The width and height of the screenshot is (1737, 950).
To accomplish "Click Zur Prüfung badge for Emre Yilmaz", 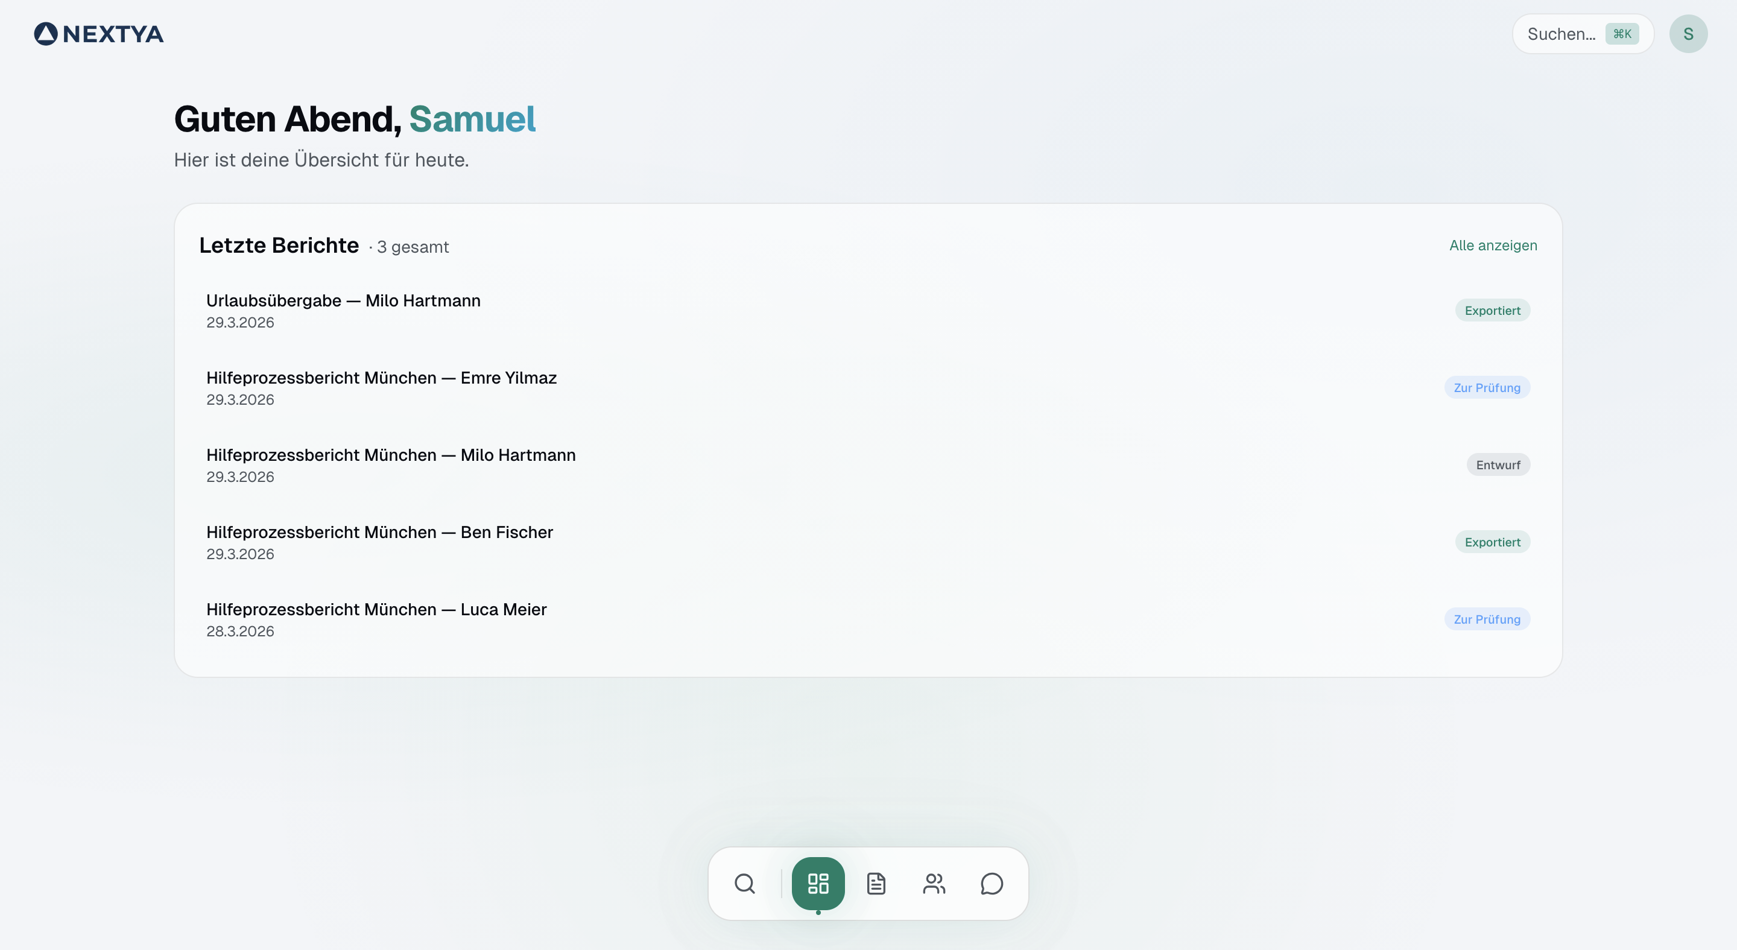I will coord(1487,388).
